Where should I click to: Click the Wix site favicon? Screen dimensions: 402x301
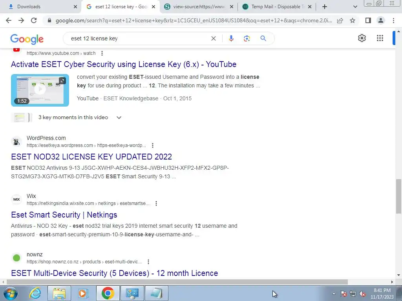pos(16,199)
